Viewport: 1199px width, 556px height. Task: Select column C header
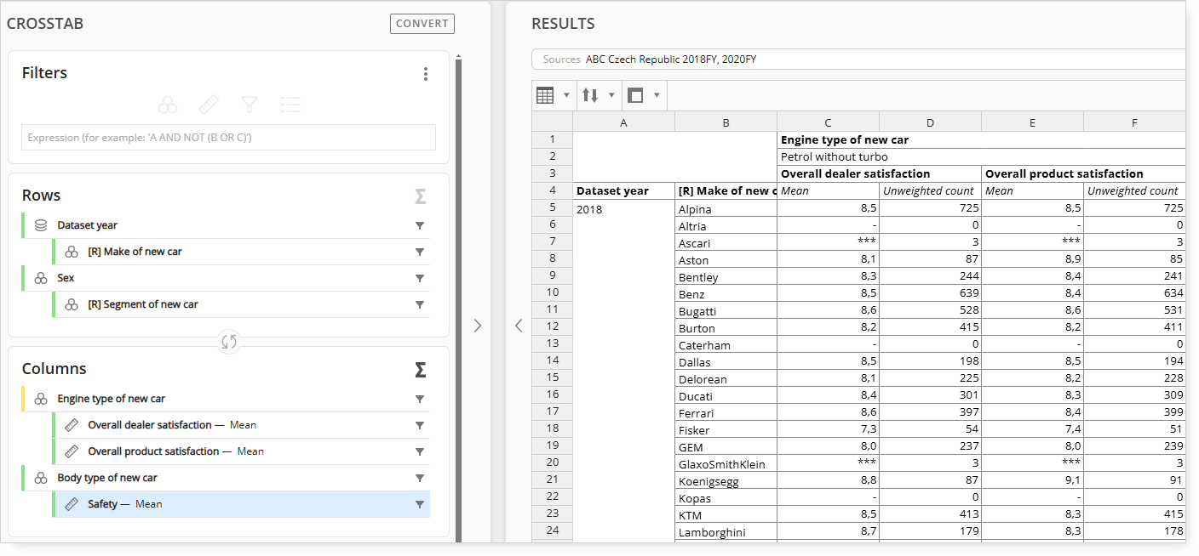click(828, 123)
